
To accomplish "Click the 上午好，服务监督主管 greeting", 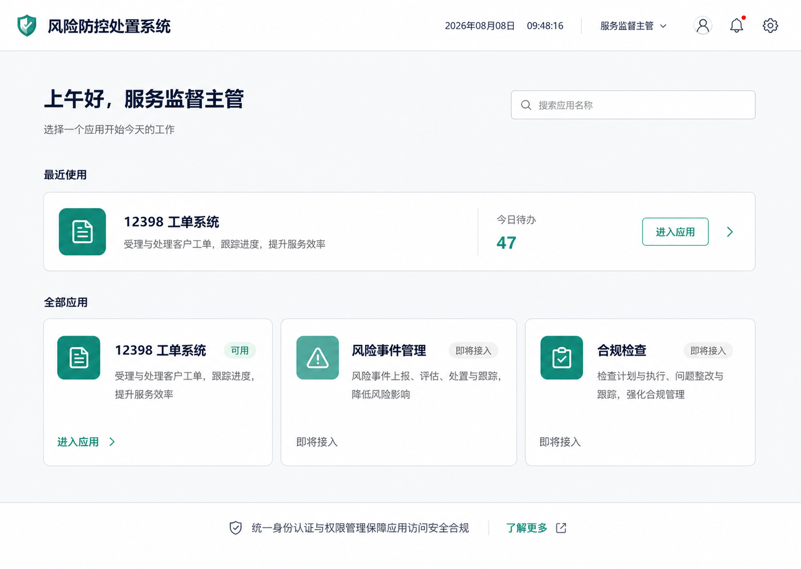I will pyautogui.click(x=144, y=99).
